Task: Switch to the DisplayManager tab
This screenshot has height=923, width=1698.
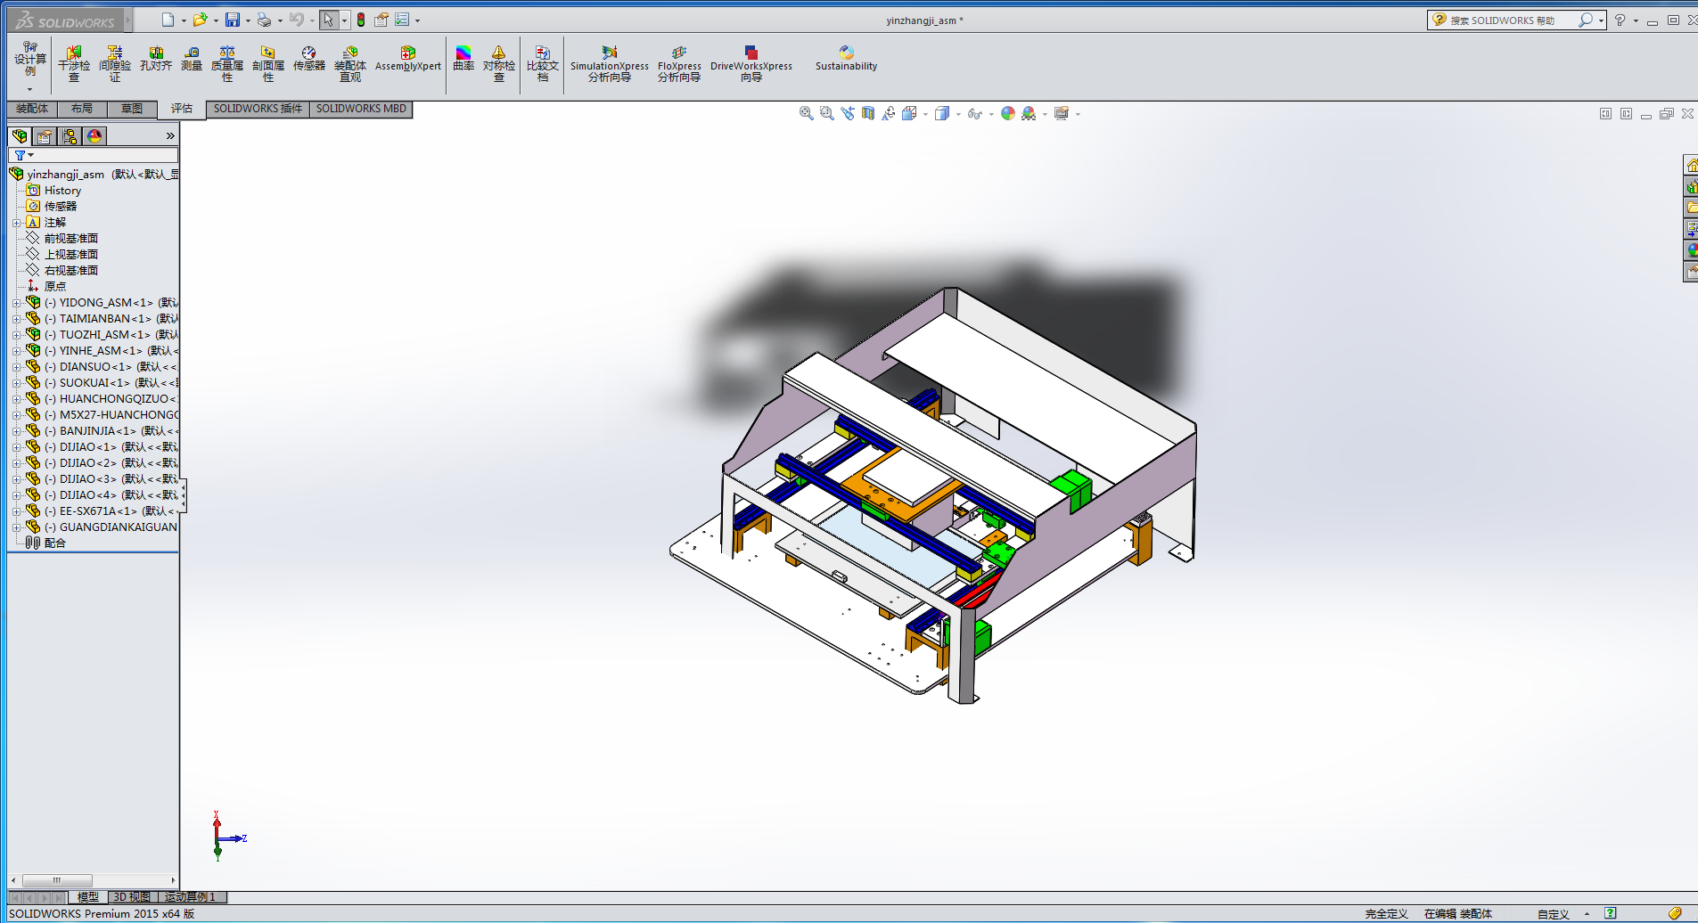Action: [94, 136]
